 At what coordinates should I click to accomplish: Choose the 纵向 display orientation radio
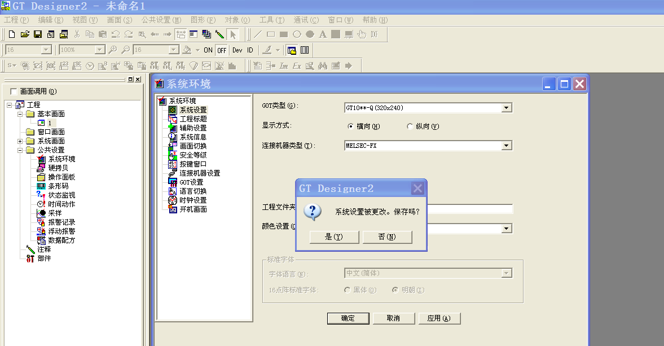tap(410, 126)
